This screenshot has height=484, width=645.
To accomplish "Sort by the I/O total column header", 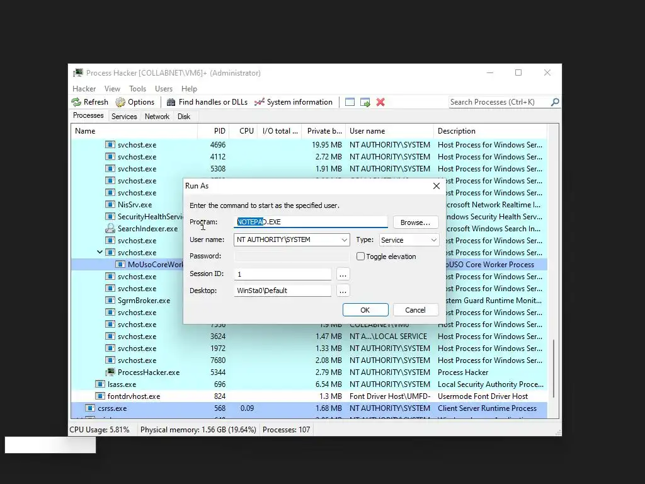I will 279,131.
